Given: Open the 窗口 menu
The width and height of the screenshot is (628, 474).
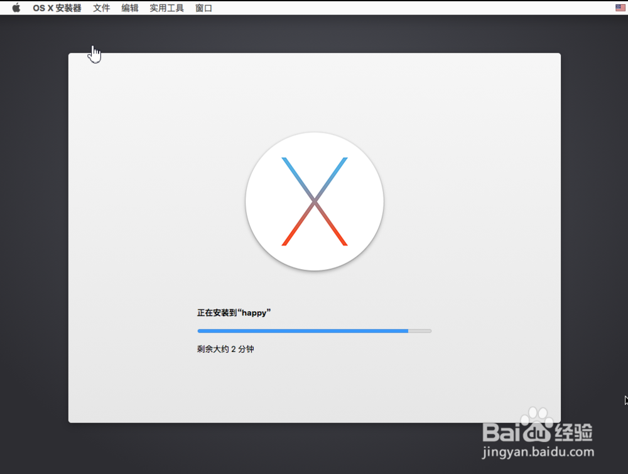Looking at the screenshot, I should [x=203, y=8].
